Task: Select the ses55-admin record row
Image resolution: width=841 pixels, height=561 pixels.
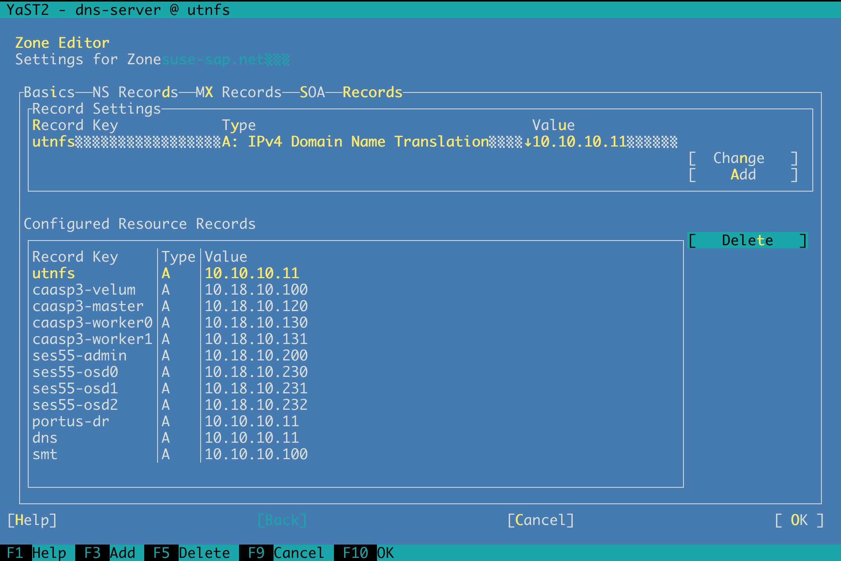Action: [x=79, y=356]
